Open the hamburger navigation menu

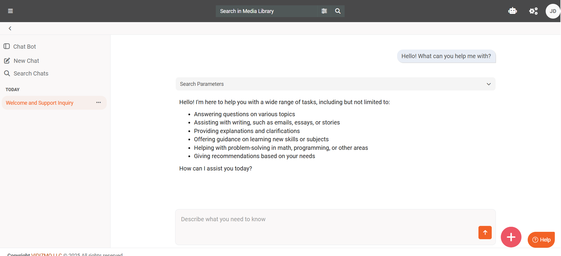coord(10,11)
